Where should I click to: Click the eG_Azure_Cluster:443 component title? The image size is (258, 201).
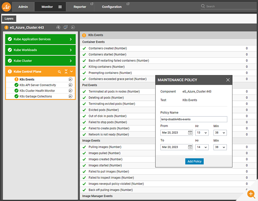pyautogui.click(x=27, y=27)
